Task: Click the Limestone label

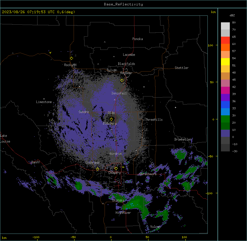Action: [x=44, y=102]
